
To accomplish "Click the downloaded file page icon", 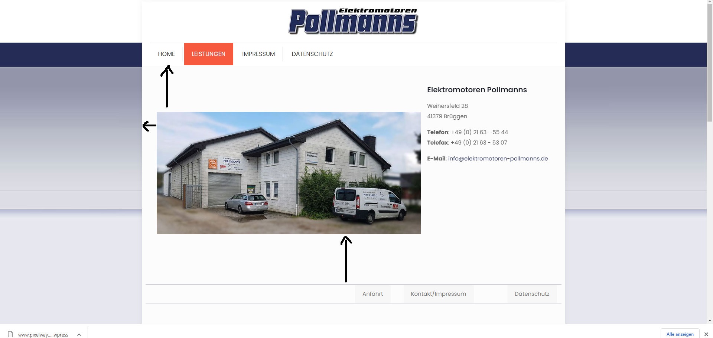I will click(x=10, y=334).
